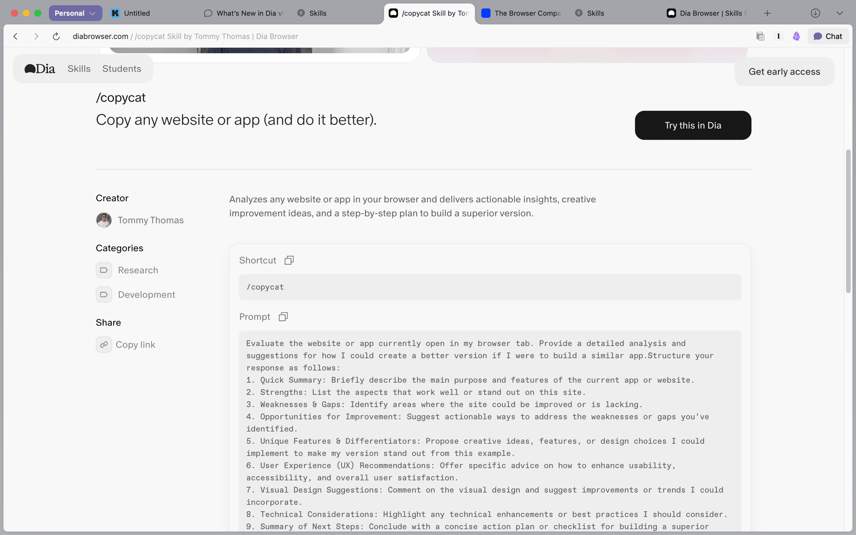Click the Get early access button
856x535 pixels.
[784, 72]
